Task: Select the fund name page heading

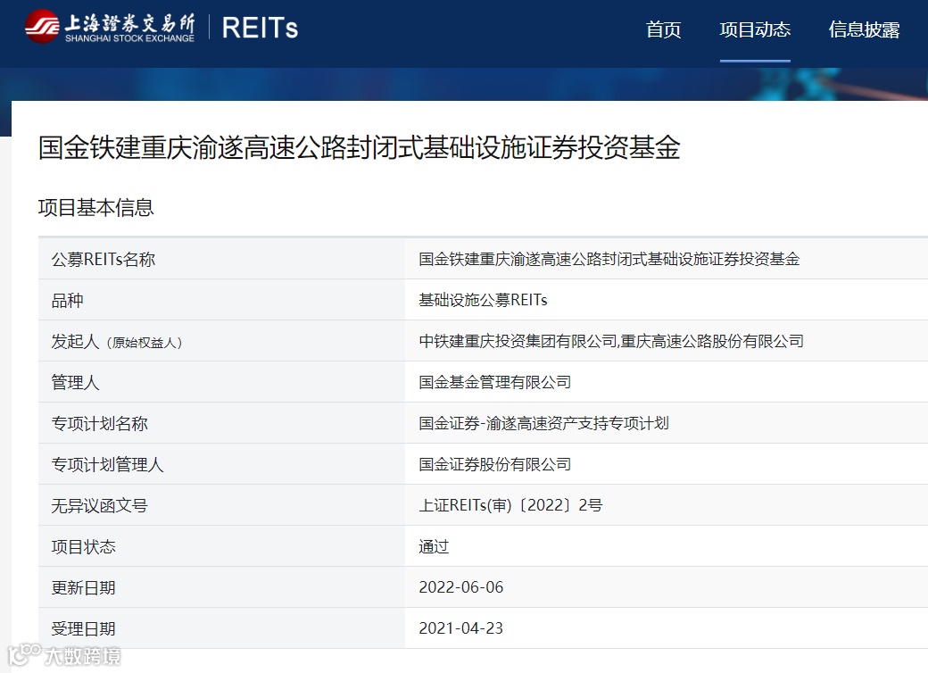Action: [x=360, y=147]
